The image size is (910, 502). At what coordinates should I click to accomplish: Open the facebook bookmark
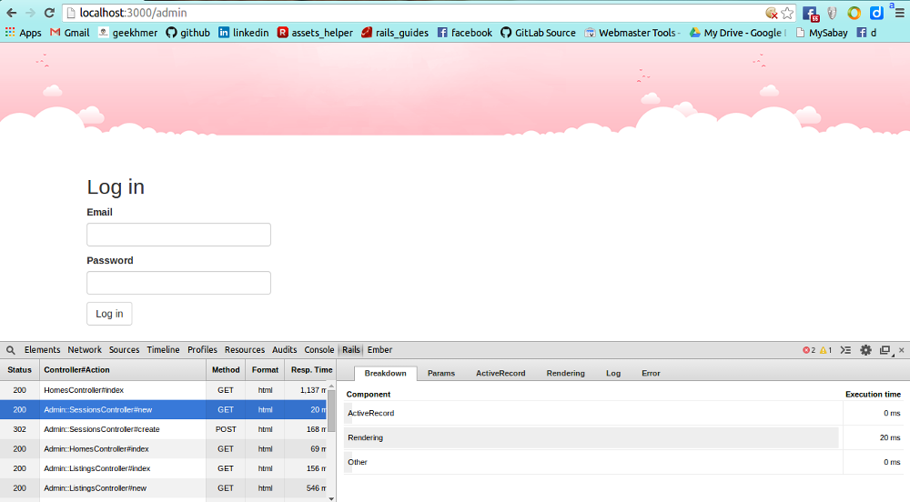[465, 33]
